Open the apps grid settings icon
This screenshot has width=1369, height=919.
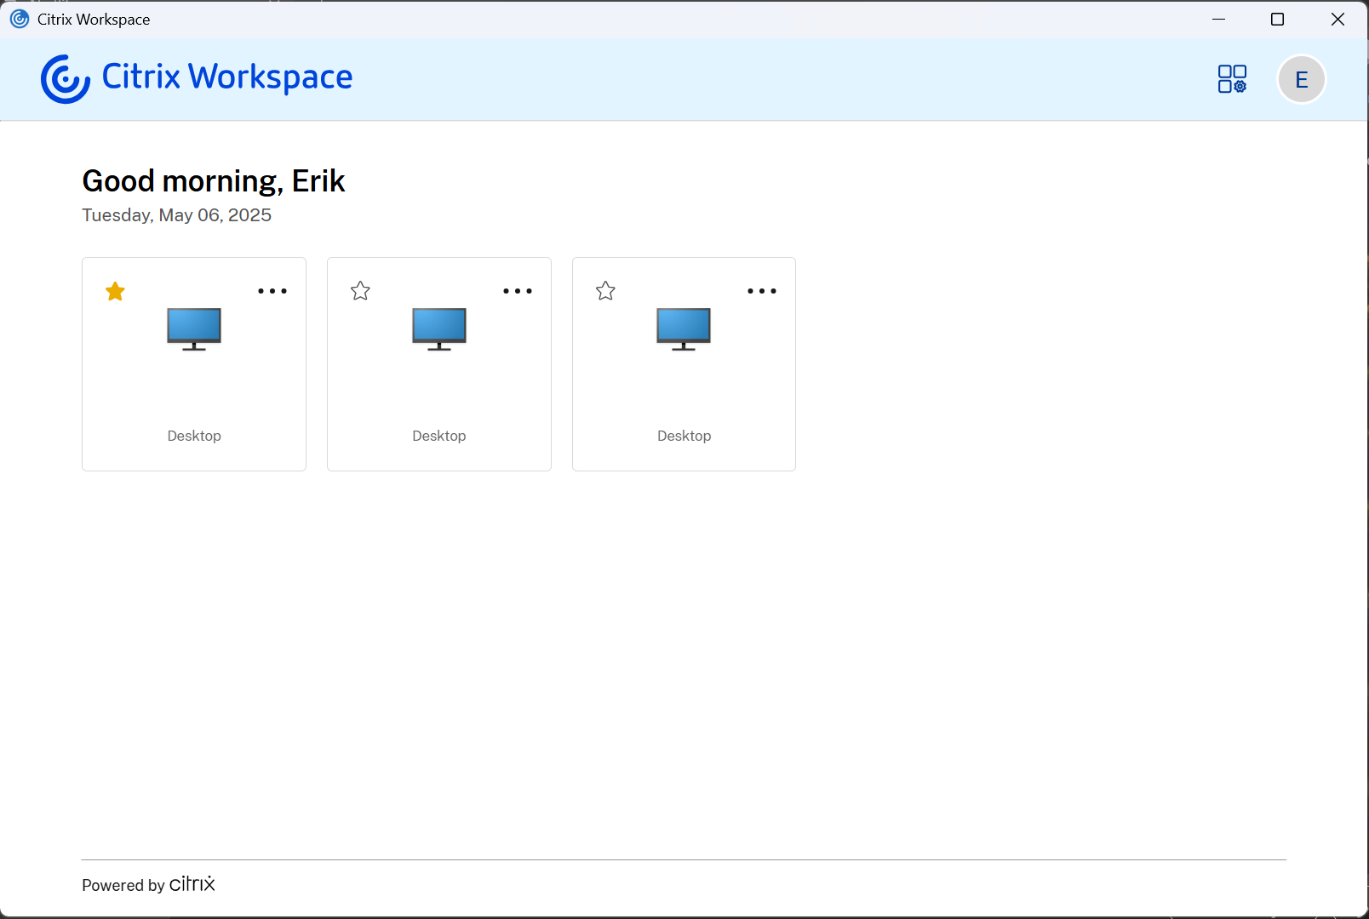tap(1232, 79)
